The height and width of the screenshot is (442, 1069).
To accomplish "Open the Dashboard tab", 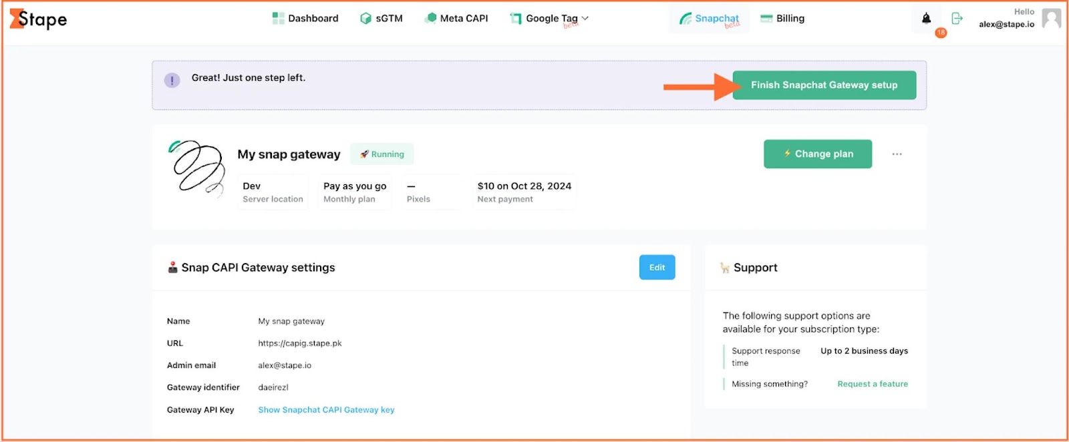I will pos(305,19).
